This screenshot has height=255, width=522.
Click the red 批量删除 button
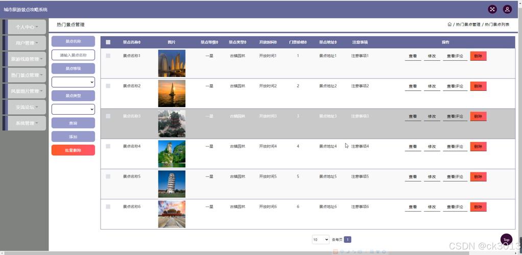coord(73,150)
